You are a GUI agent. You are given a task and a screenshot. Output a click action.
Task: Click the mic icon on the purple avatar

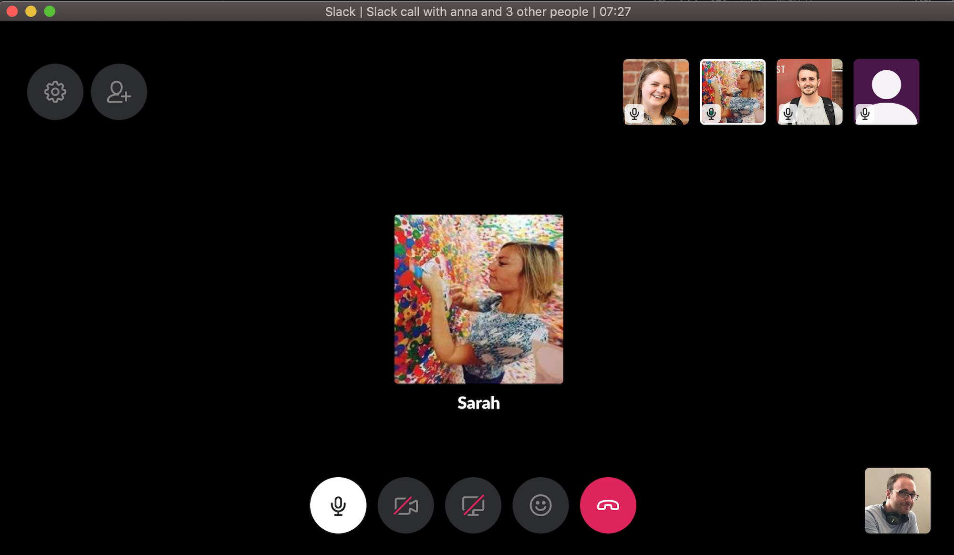point(865,114)
